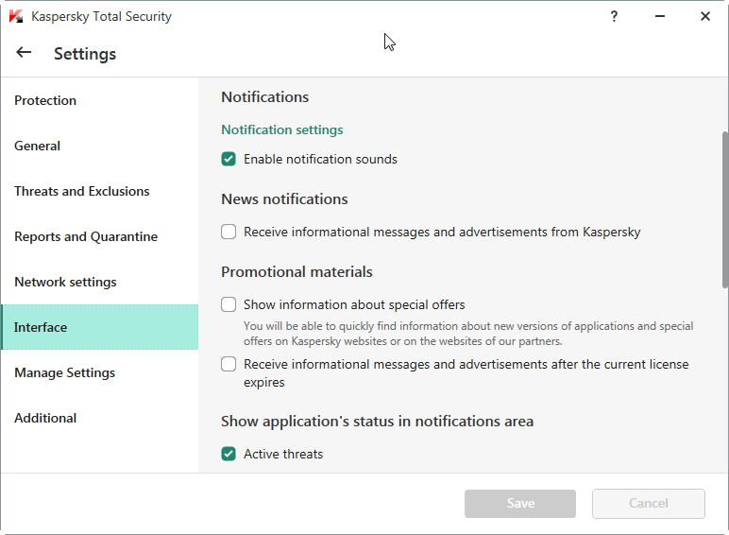Screen dimensions: 729x535
Task: Uncheck the Active threats checkbox
Action: point(229,454)
